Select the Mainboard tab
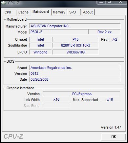 point(41,12)
